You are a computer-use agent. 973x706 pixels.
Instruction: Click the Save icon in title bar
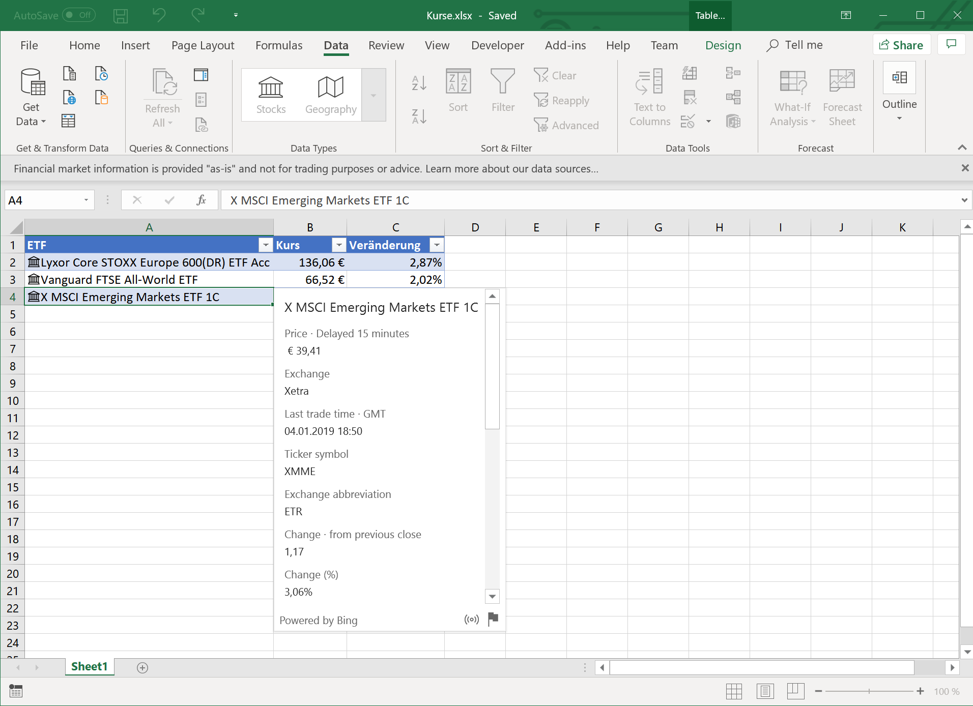(x=121, y=16)
